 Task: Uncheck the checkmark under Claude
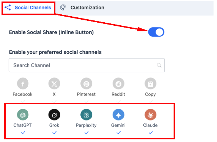151,133
